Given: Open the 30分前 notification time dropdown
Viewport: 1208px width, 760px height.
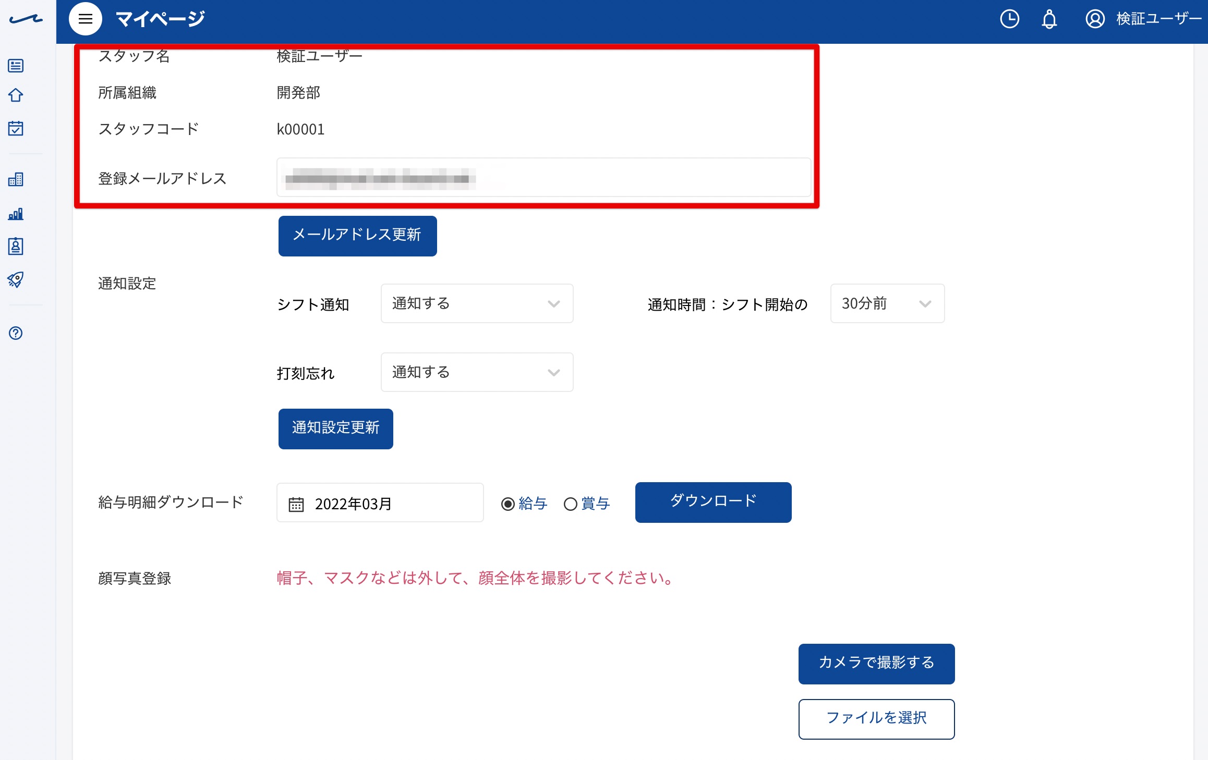Looking at the screenshot, I should [x=887, y=303].
